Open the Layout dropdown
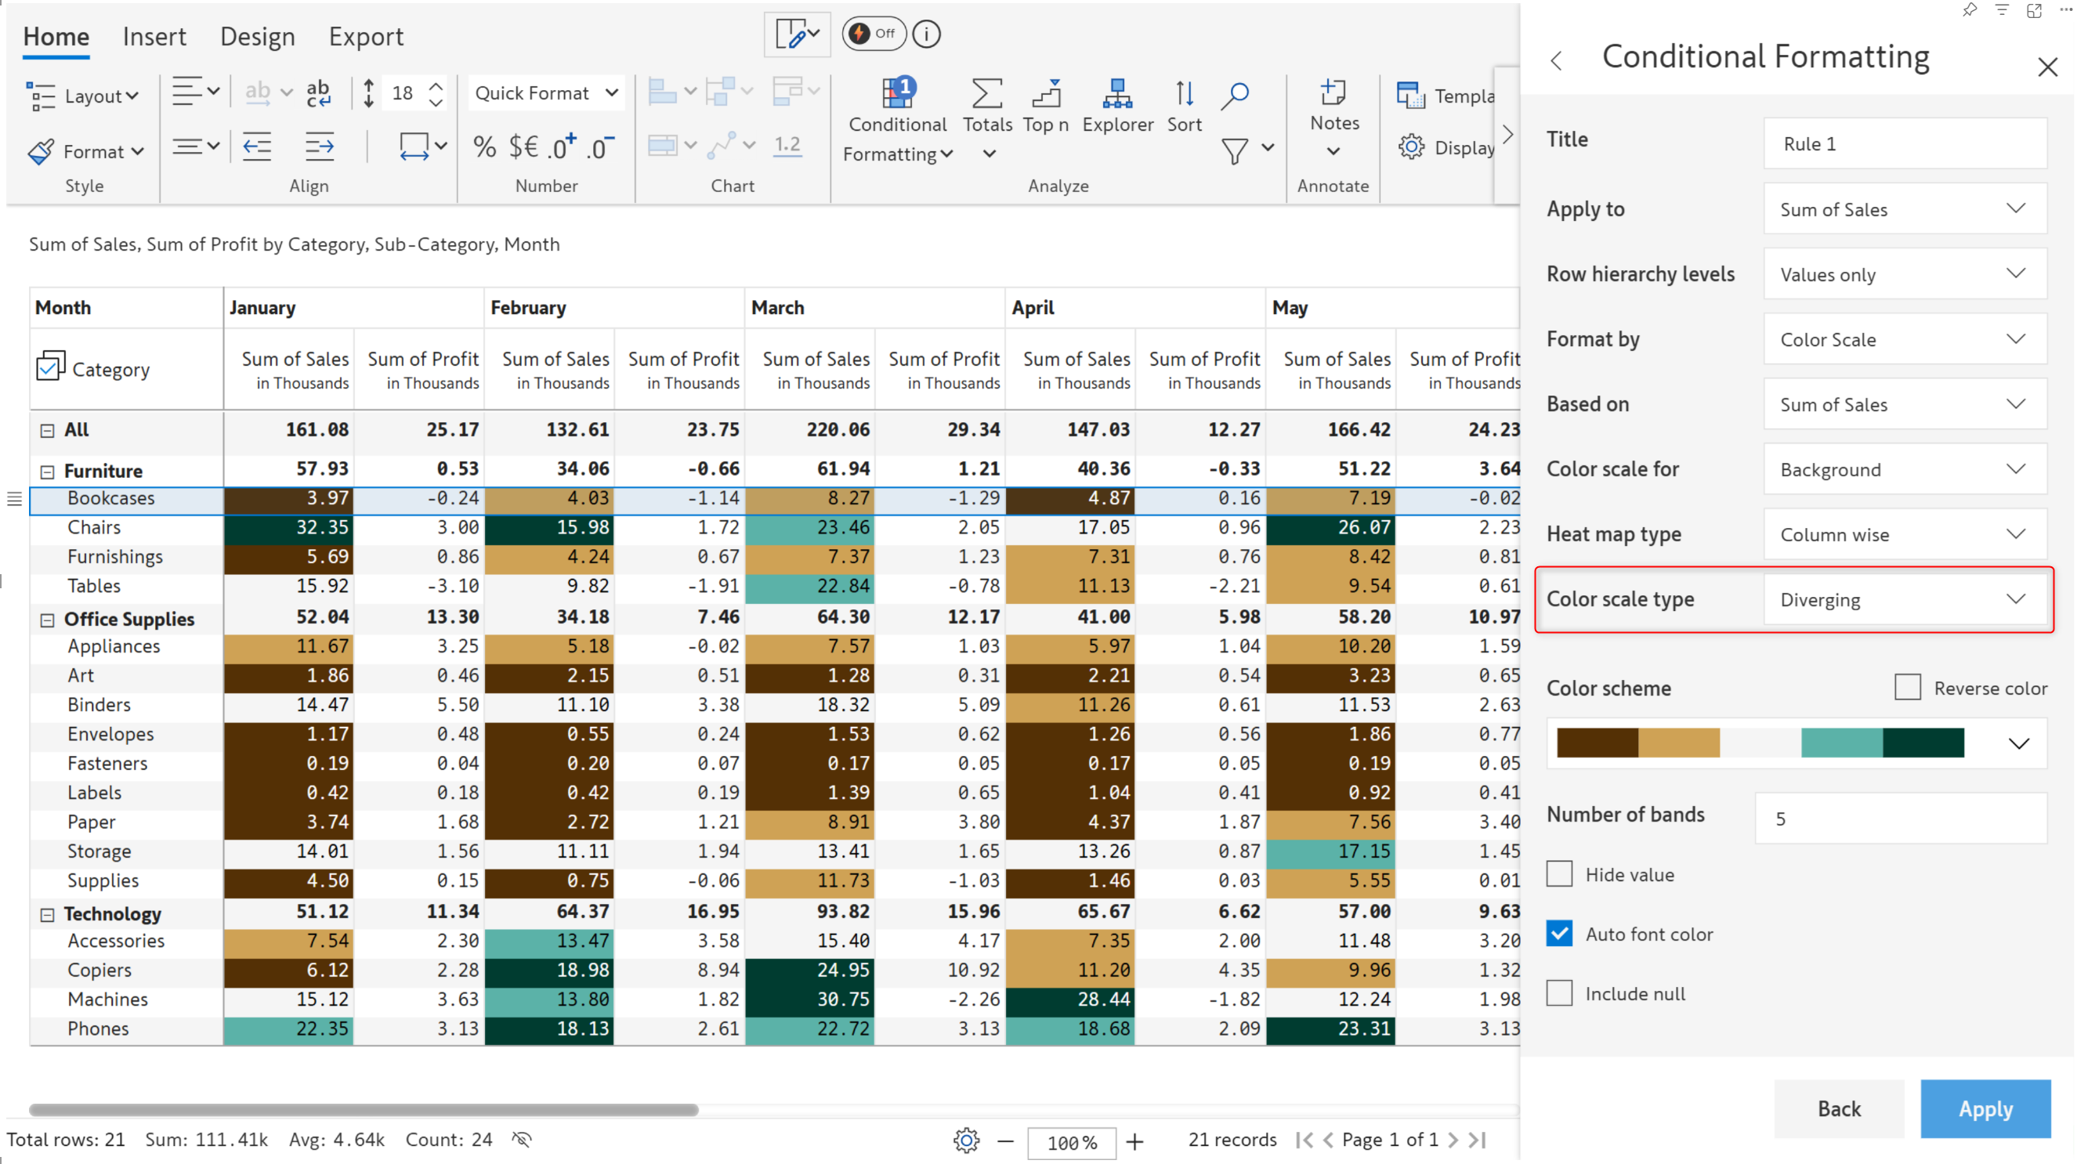Screen dimensions: 2077x1164 82,95
